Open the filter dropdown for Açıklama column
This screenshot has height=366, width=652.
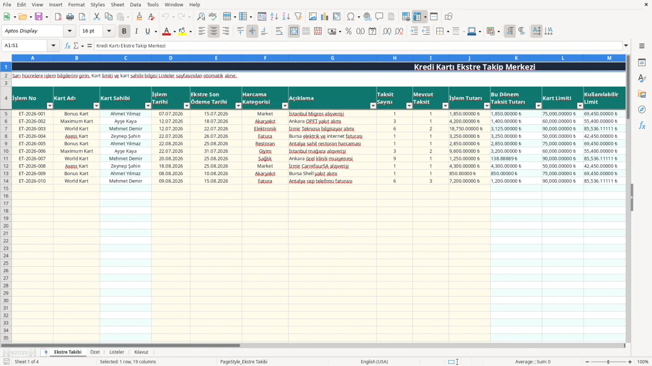pos(373,106)
